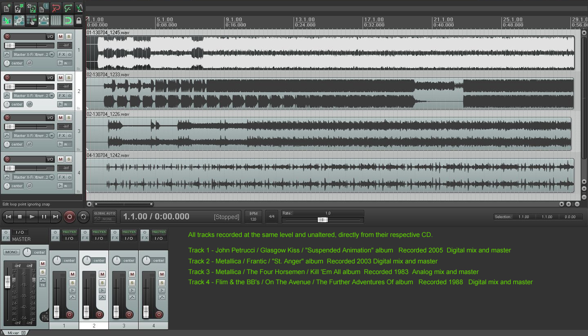Toggle the locking padlock icon
Screen dimensions: 588x336
(79, 20)
